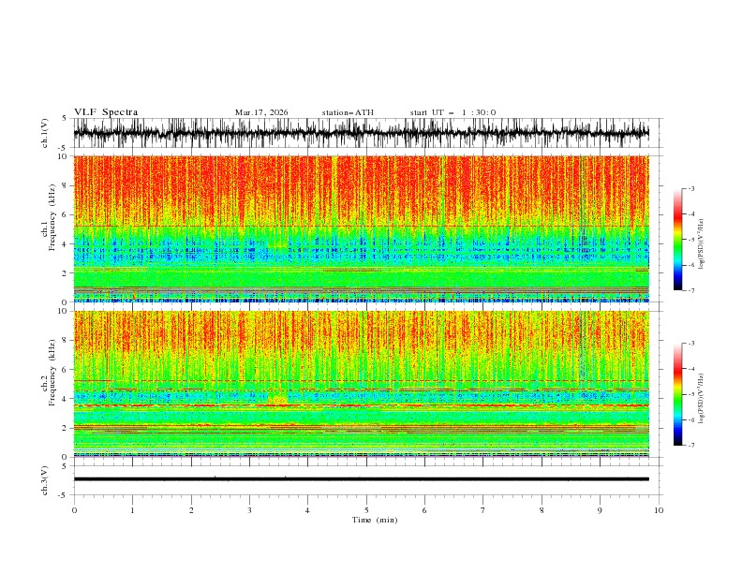Click the "ch.3(V)" axis label

(x=45, y=480)
